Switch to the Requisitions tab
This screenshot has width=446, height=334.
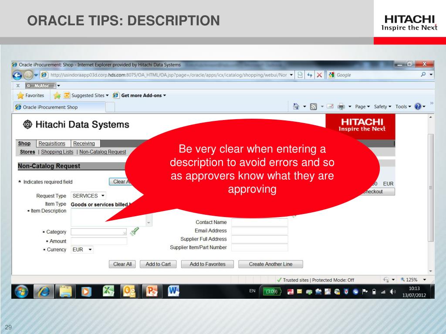click(52, 144)
